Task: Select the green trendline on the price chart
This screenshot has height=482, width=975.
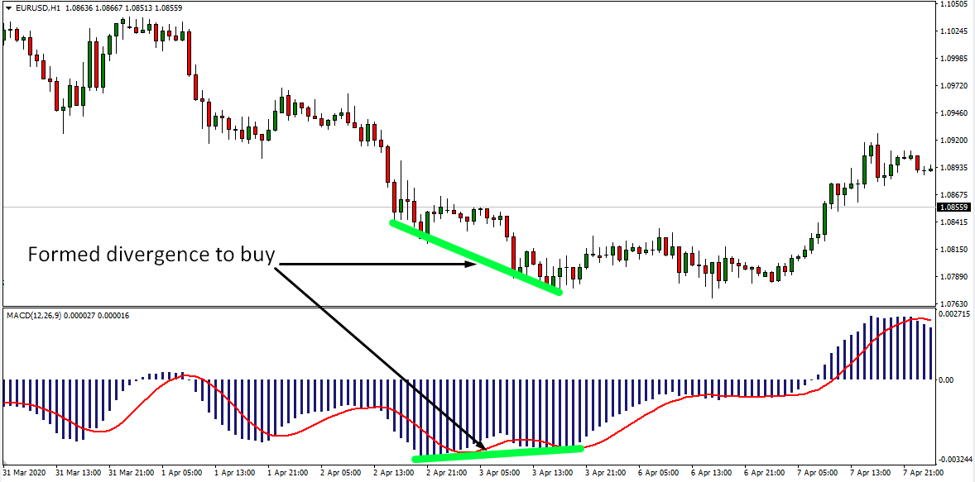Action: click(475, 257)
